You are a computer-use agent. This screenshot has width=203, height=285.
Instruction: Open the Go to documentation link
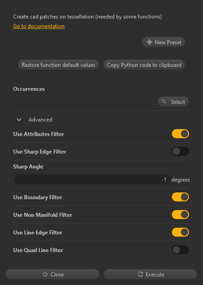click(39, 26)
